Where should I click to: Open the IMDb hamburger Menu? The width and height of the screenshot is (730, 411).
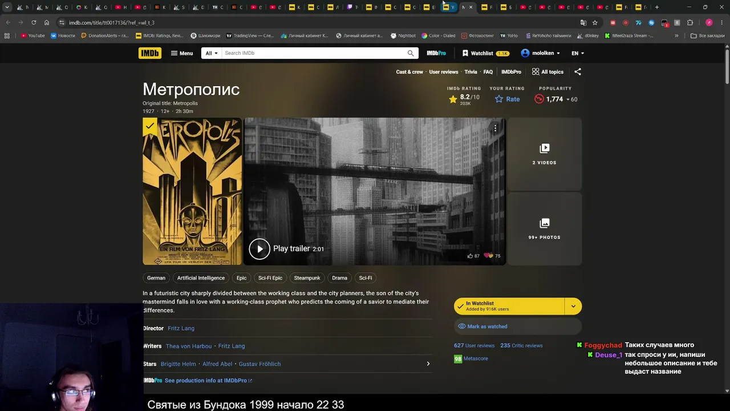pos(182,53)
